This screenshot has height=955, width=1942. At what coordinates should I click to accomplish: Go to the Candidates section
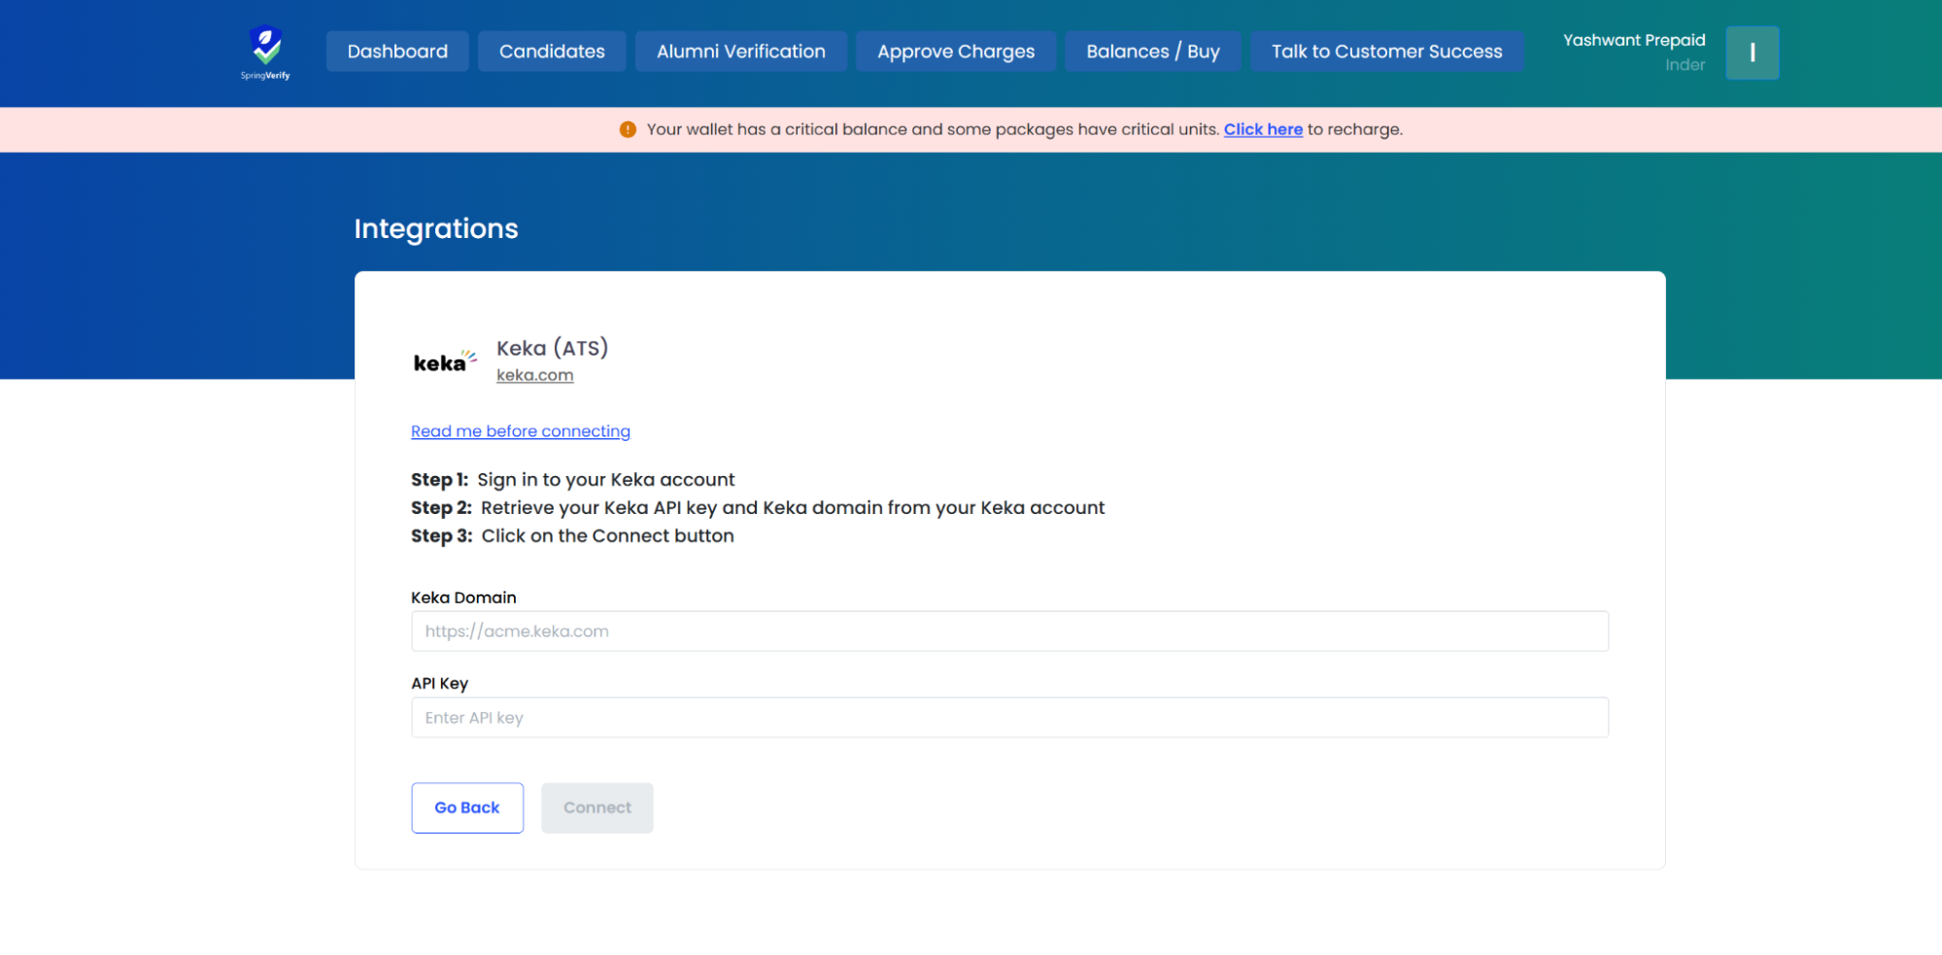tap(552, 51)
